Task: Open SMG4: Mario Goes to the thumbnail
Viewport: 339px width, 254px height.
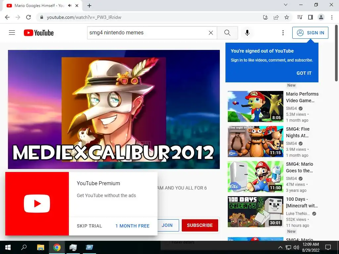Action: pyautogui.click(x=255, y=177)
